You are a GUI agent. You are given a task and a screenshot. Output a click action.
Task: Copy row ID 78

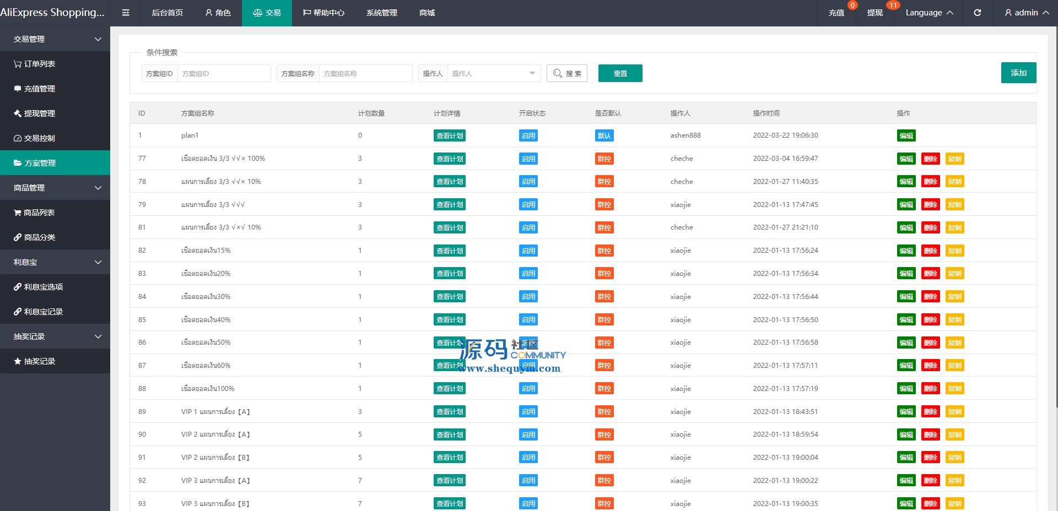point(955,182)
